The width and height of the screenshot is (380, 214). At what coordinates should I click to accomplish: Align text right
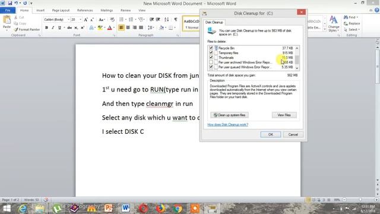135,28
